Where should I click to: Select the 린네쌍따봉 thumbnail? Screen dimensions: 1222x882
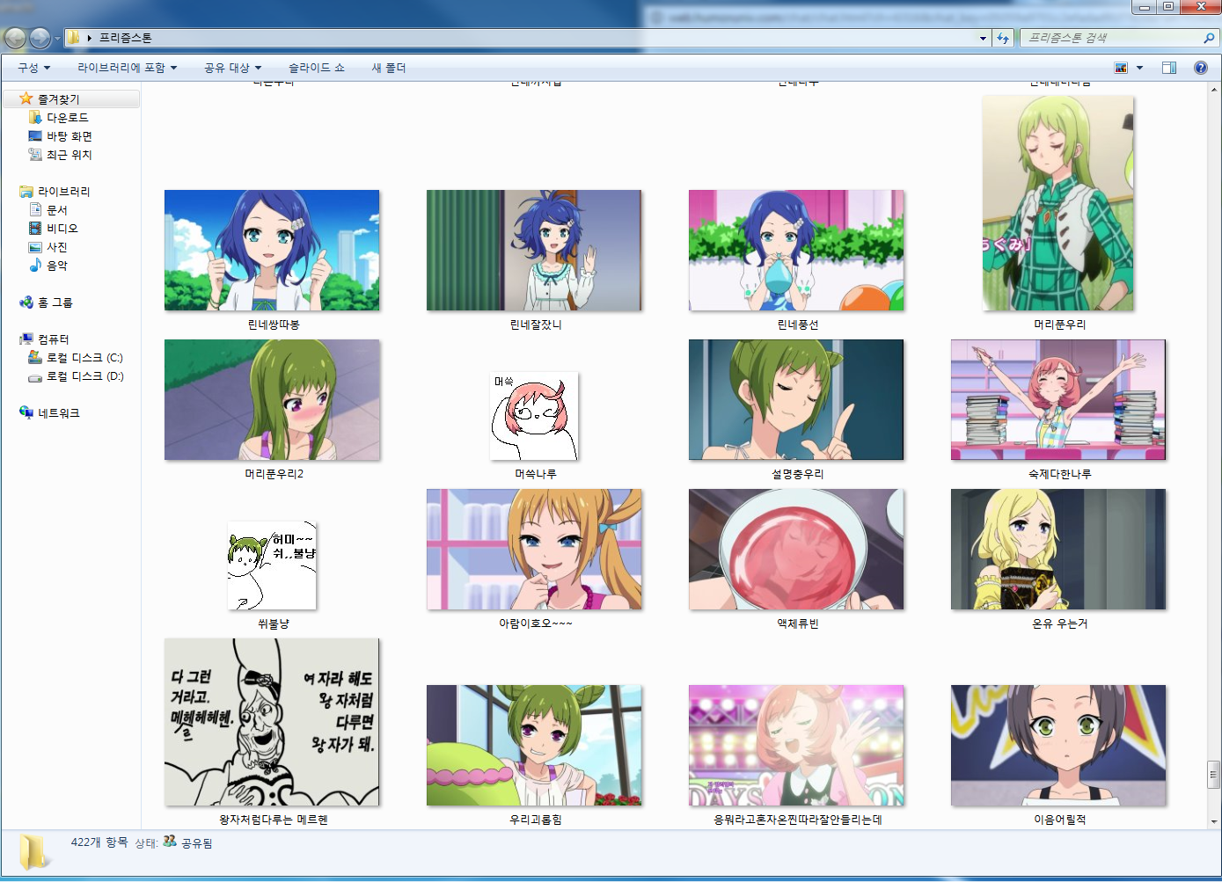tap(272, 250)
